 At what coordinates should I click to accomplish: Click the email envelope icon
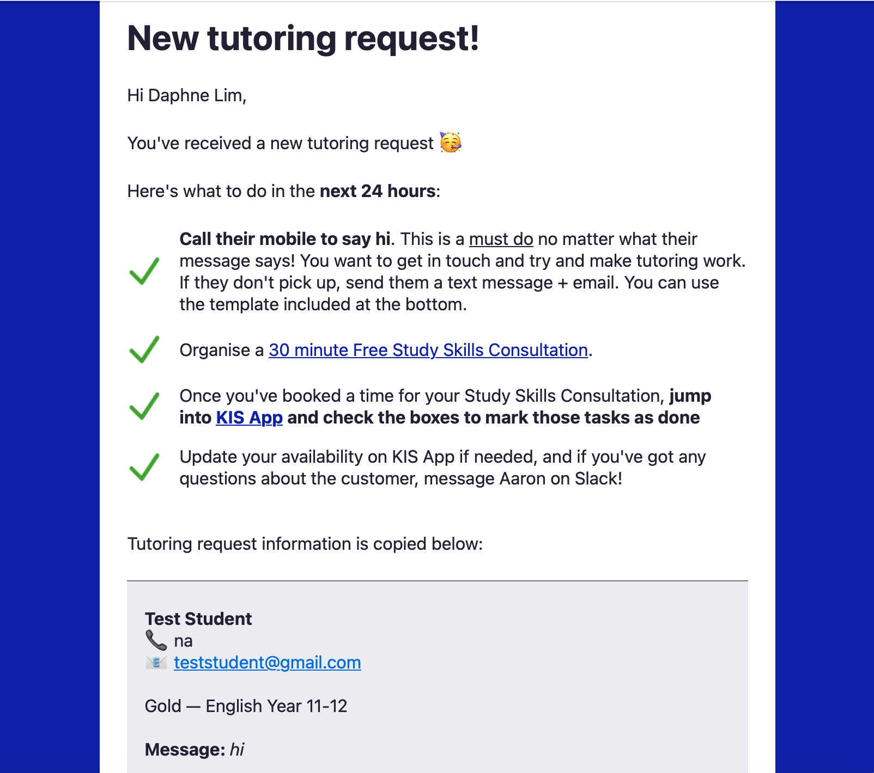156,662
